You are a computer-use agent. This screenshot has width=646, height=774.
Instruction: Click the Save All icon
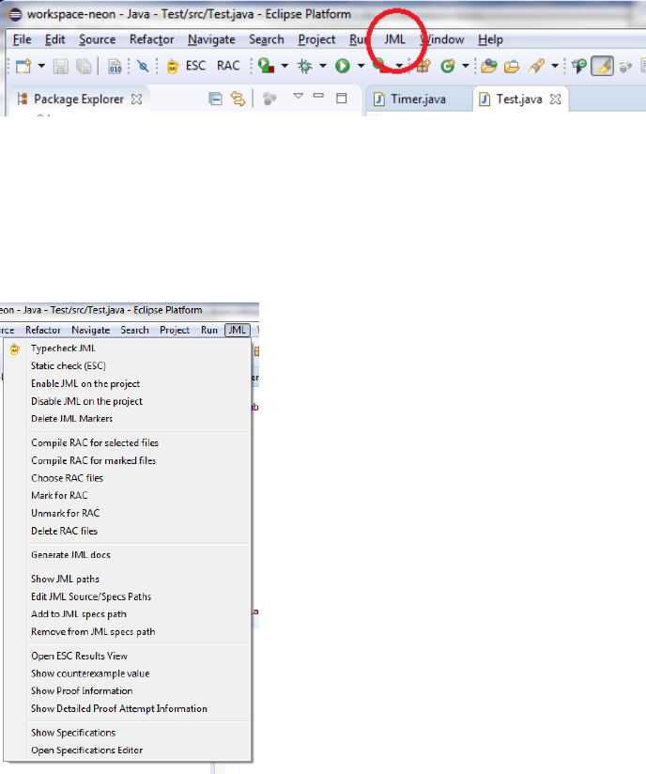(84, 66)
